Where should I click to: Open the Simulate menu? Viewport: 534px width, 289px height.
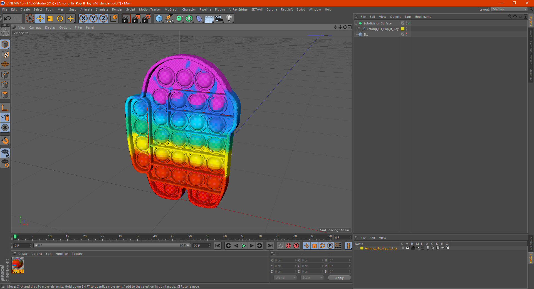(102, 9)
